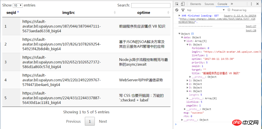Image resolution: width=262 pixels, height=129 pixels.
Task: Collapse the root Object in the console
Action: click(179, 34)
